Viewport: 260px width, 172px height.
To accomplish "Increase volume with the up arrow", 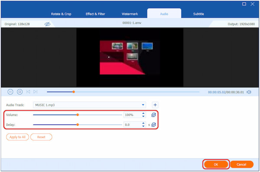I will [x=143, y=113].
